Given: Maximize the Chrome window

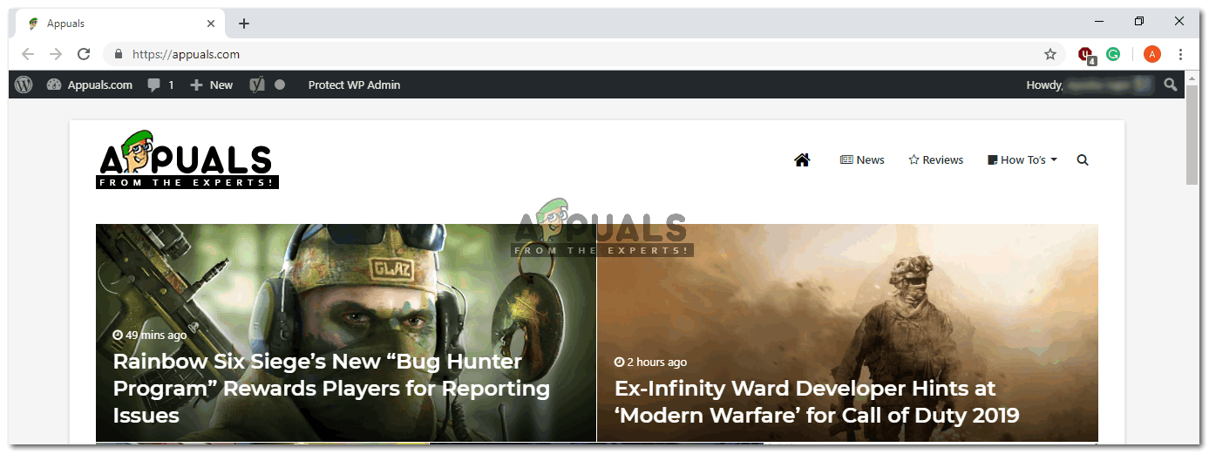Looking at the screenshot, I should (x=1139, y=21).
